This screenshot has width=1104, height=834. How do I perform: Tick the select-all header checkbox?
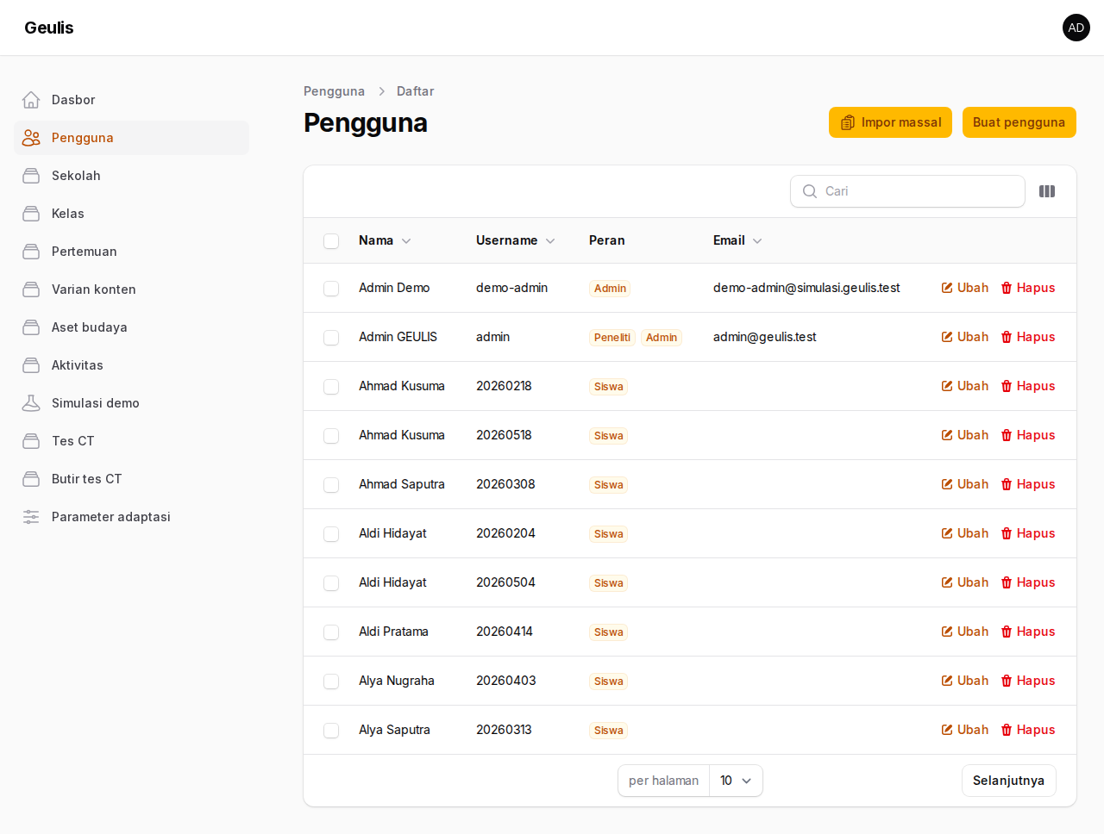pyautogui.click(x=331, y=241)
